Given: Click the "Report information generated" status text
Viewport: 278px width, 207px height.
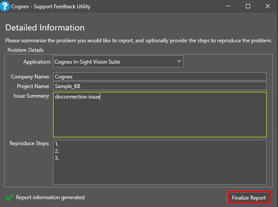Looking at the screenshot, I should 50,197.
